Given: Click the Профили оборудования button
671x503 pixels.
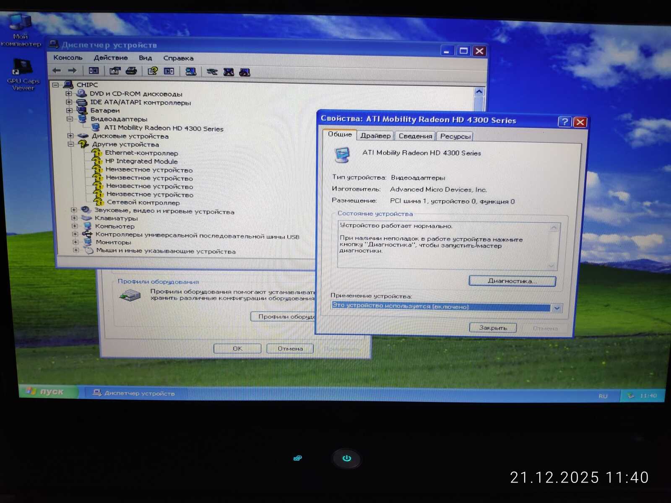Looking at the screenshot, I should click(283, 316).
